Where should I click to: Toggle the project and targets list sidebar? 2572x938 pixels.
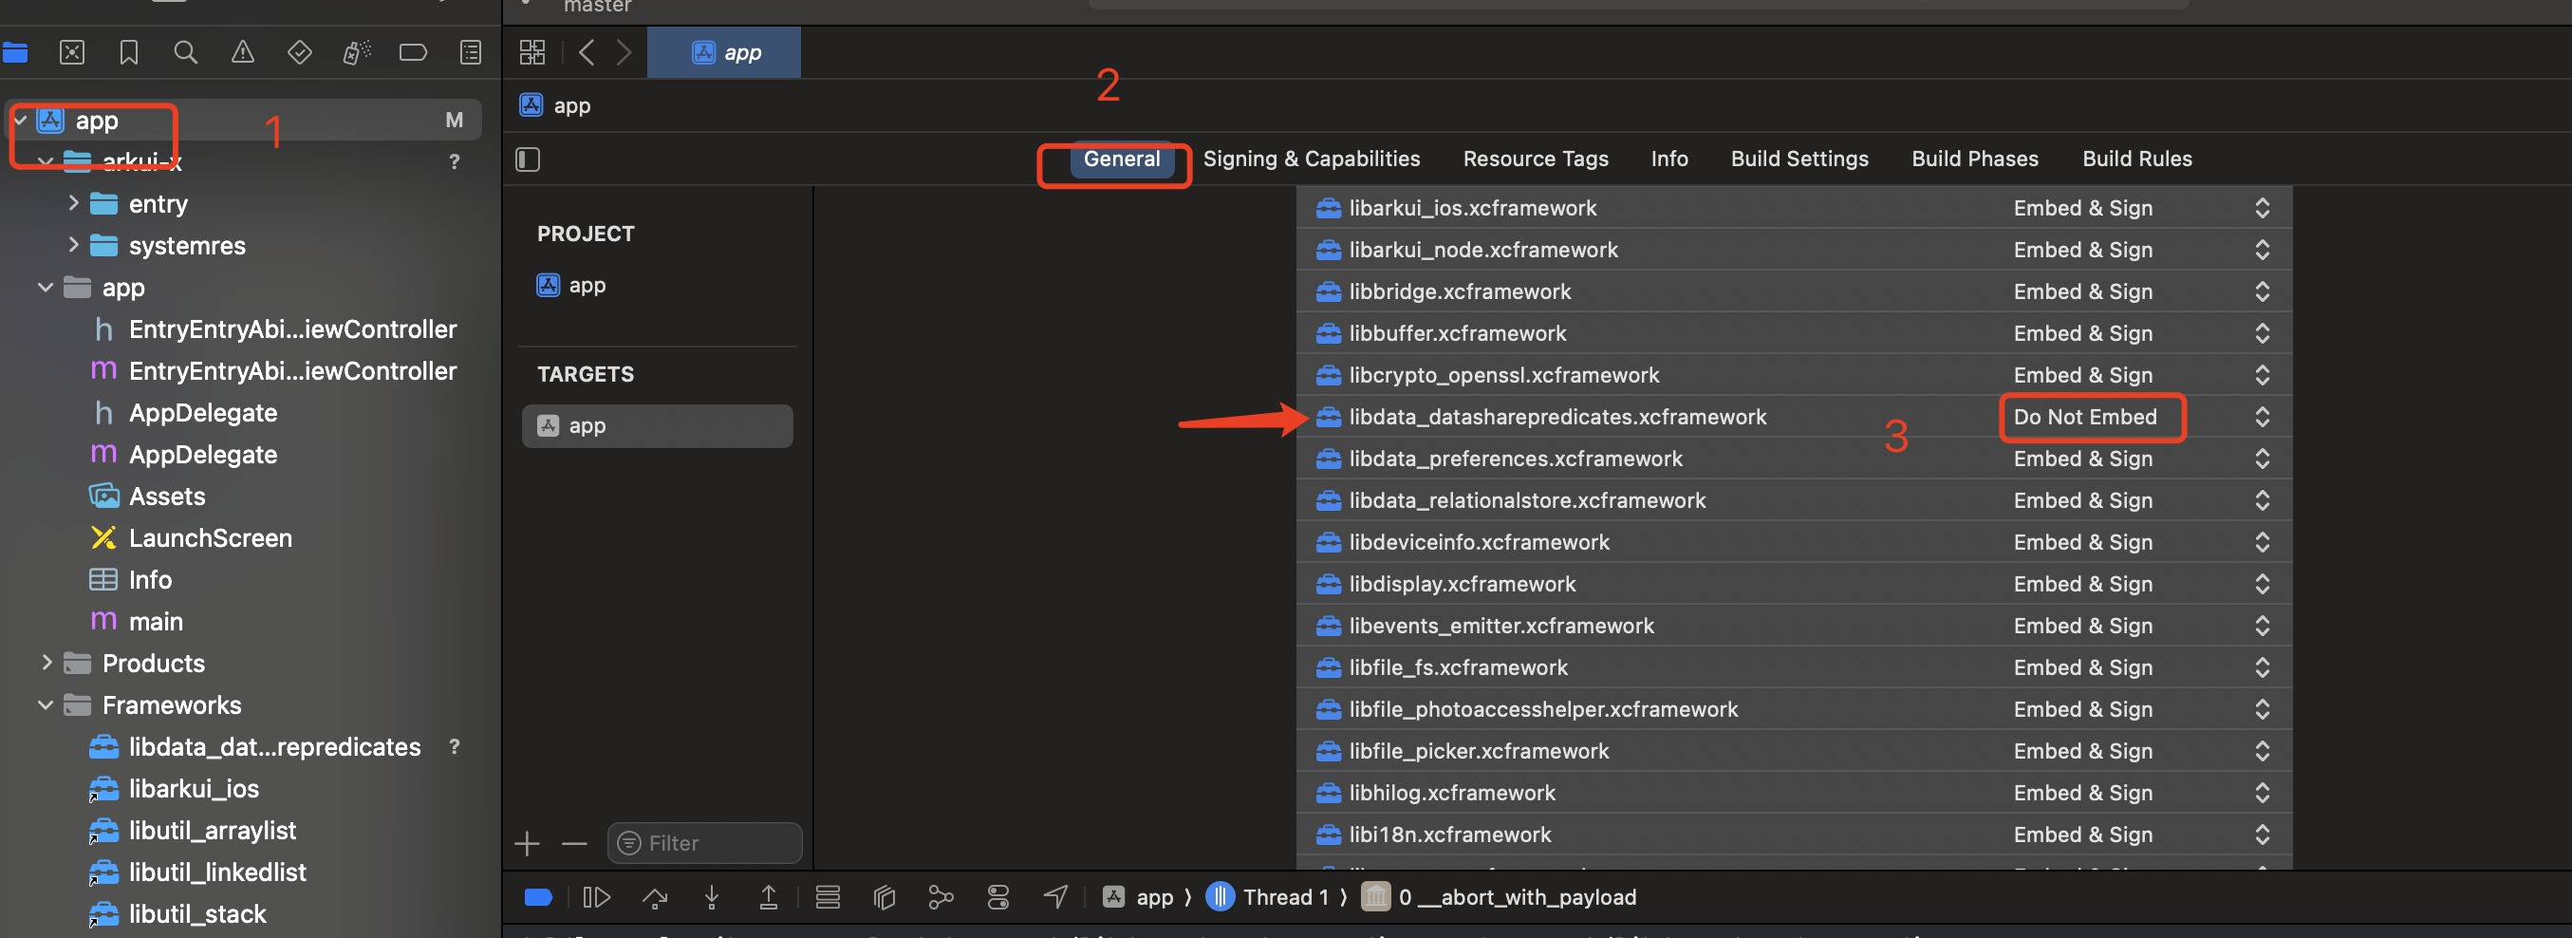pos(529,159)
